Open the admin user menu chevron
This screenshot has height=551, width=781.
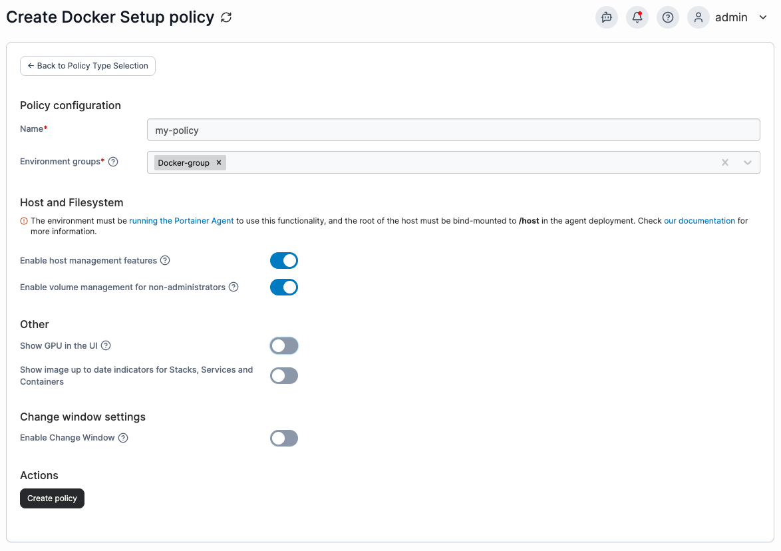(763, 18)
